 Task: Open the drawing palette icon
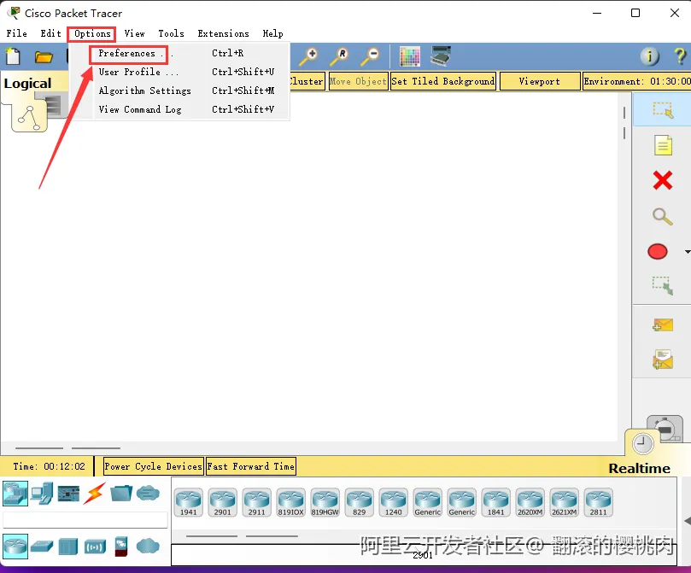(x=409, y=56)
